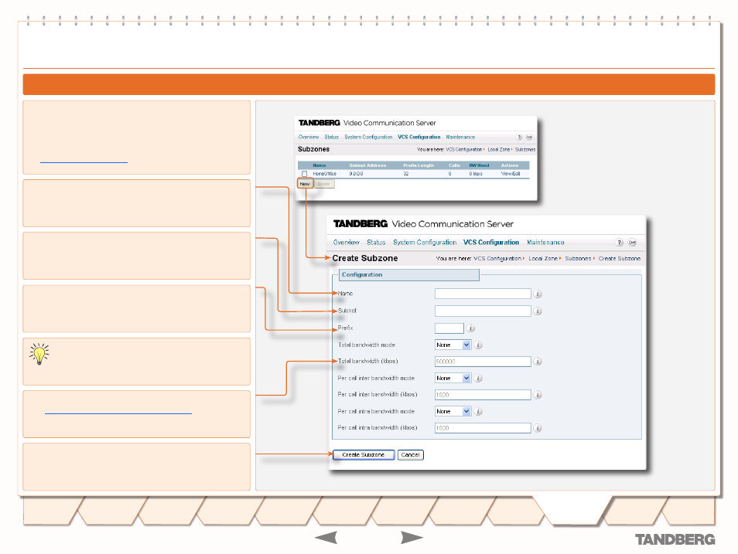Open View/Edit link for HomeOffice
This screenshot has width=738, height=554.
point(511,174)
